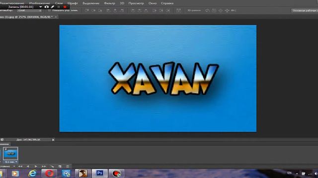
Task: Select the 3D rotate mode icon
Action: (x=207, y=10)
